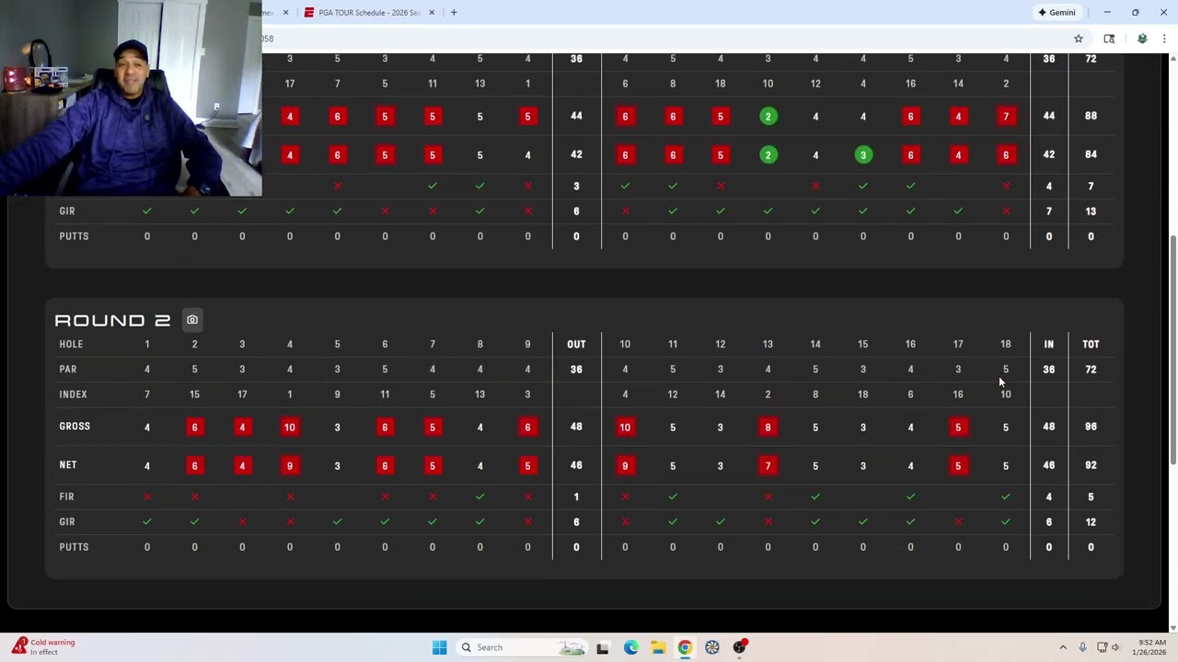Open OBS Studio from the taskbar
Screen dimensions: 1178x662
[740, 647]
